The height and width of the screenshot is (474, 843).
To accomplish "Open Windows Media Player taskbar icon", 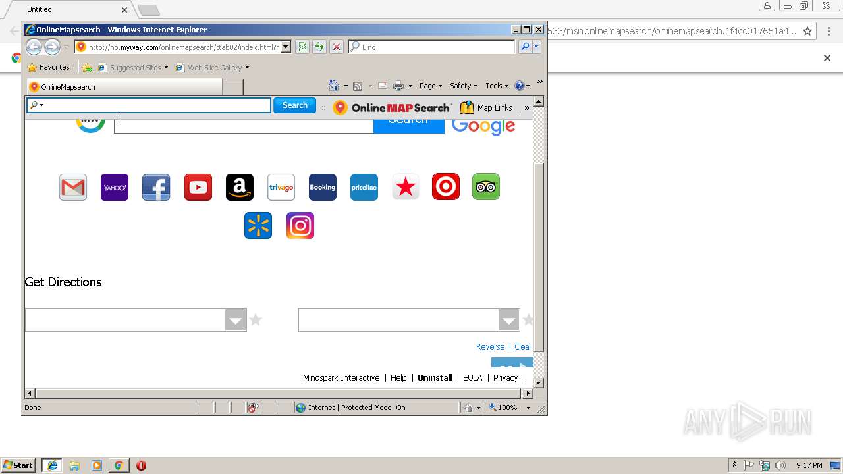I will 97,465.
